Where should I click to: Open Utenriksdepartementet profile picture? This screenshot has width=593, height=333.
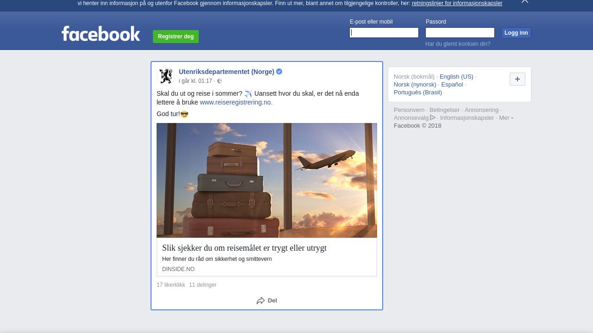[x=165, y=76]
